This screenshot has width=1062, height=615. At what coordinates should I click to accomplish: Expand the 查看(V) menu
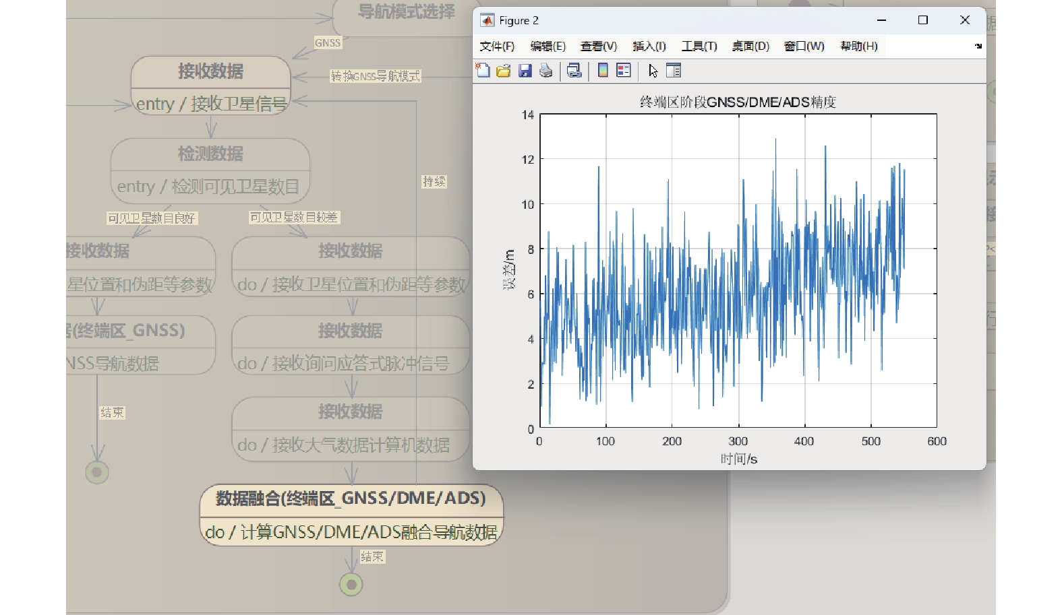(598, 46)
